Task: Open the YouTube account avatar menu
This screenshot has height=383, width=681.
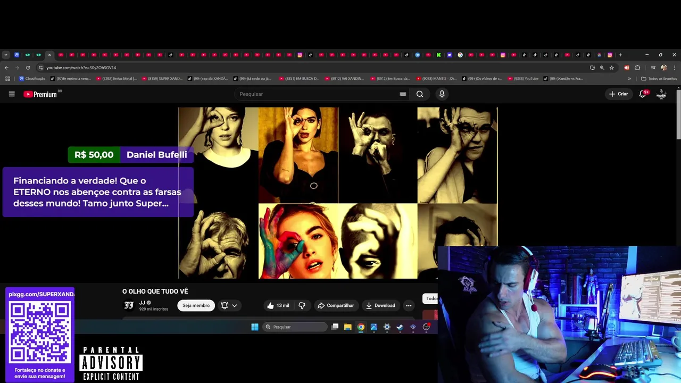Action: [x=661, y=94]
